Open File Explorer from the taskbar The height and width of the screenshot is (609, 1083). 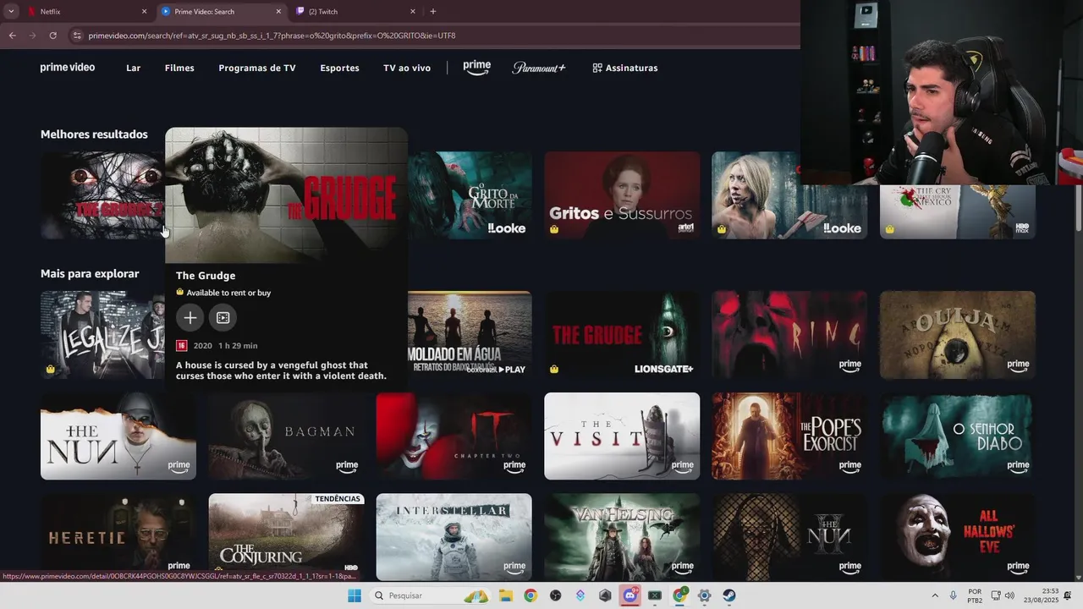click(506, 595)
